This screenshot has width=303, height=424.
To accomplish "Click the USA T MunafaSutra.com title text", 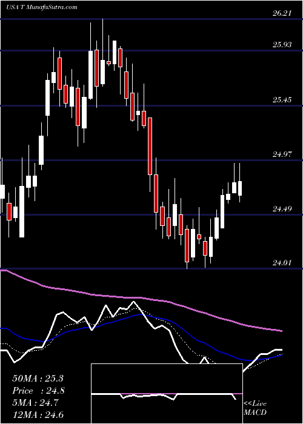I will click(x=42, y=7).
